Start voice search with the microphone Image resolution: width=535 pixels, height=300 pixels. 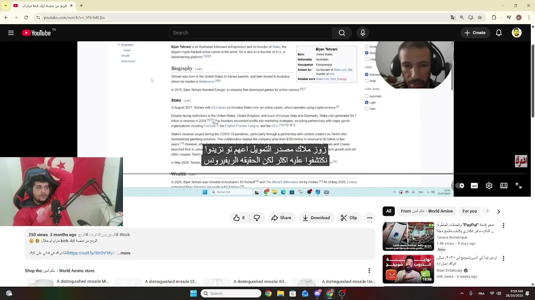[x=363, y=33]
